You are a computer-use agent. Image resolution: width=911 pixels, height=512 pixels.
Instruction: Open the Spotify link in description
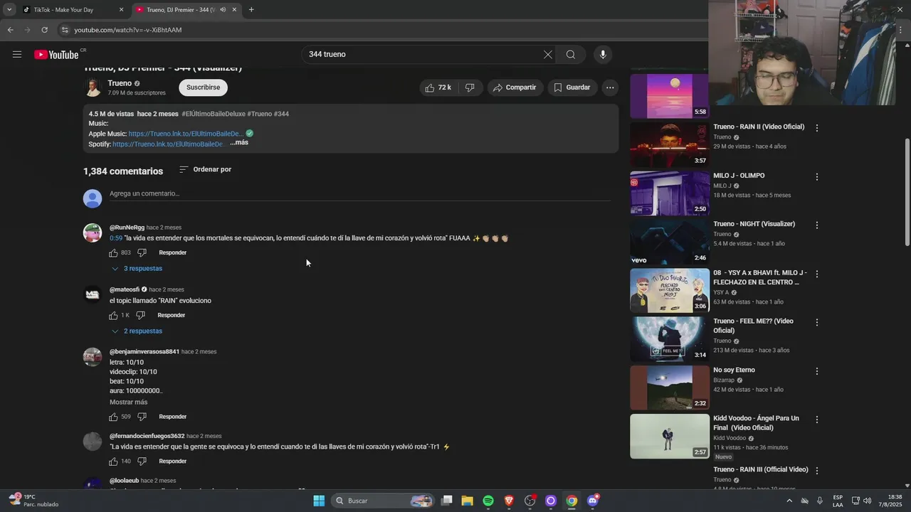169,144
